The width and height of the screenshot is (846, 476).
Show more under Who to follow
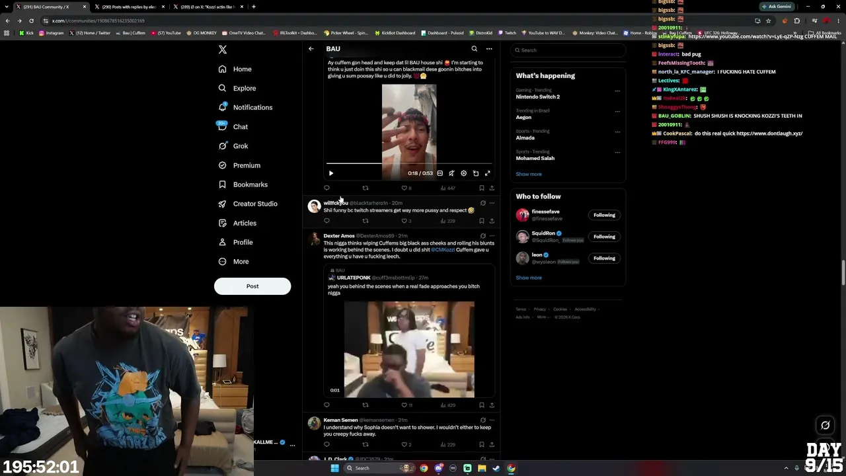point(529,278)
